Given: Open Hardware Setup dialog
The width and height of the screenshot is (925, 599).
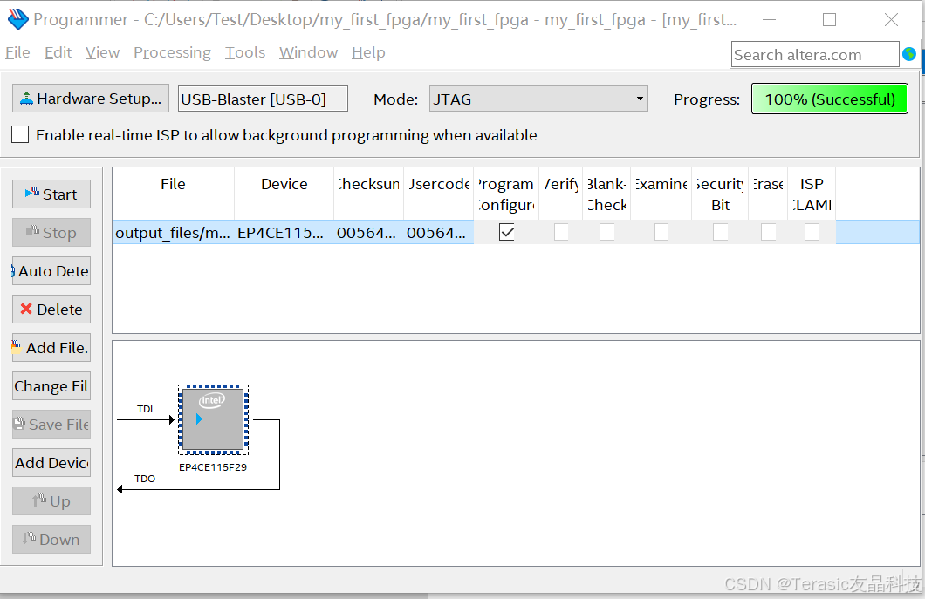Looking at the screenshot, I should pos(91,99).
